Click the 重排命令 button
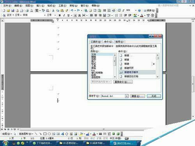Viewport: 195px width, 146px height. (123, 82)
